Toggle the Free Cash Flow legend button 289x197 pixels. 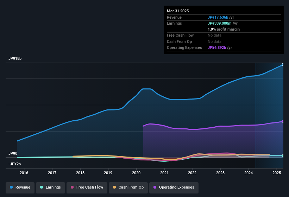click(87, 188)
